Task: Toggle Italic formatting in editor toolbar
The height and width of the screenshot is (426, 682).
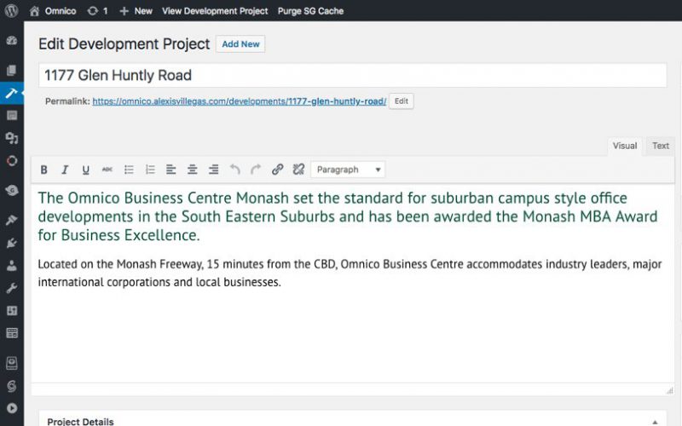Action: [x=65, y=170]
